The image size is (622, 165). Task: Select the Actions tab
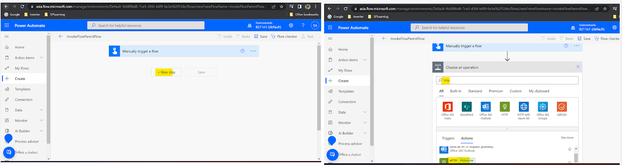pos(467,138)
